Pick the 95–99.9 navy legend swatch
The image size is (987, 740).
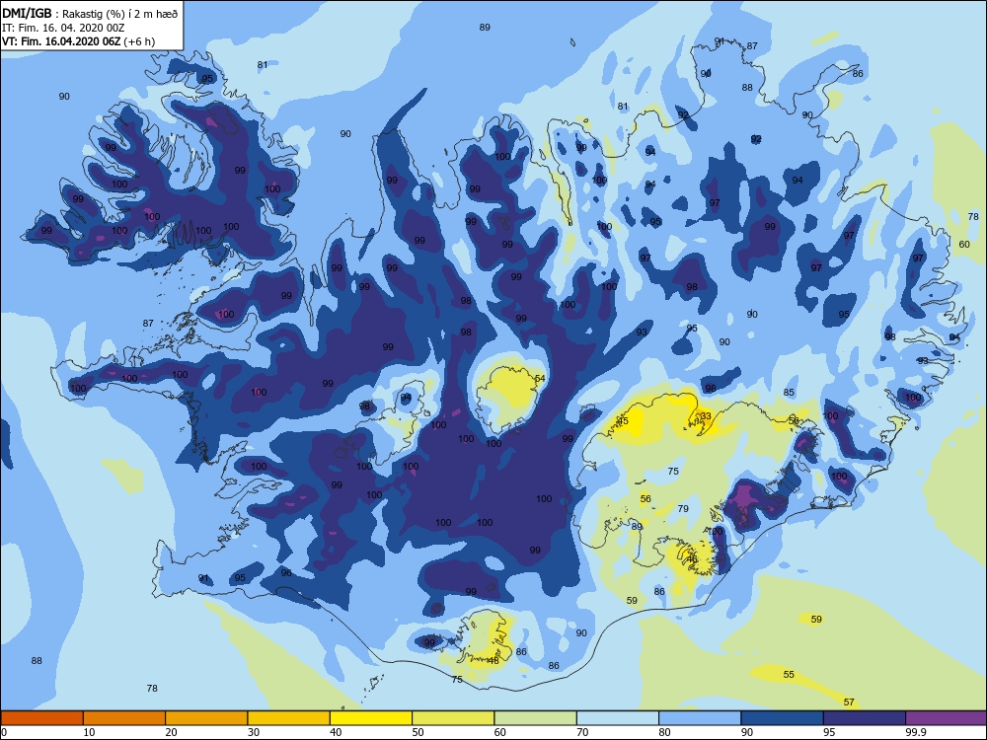tap(865, 718)
